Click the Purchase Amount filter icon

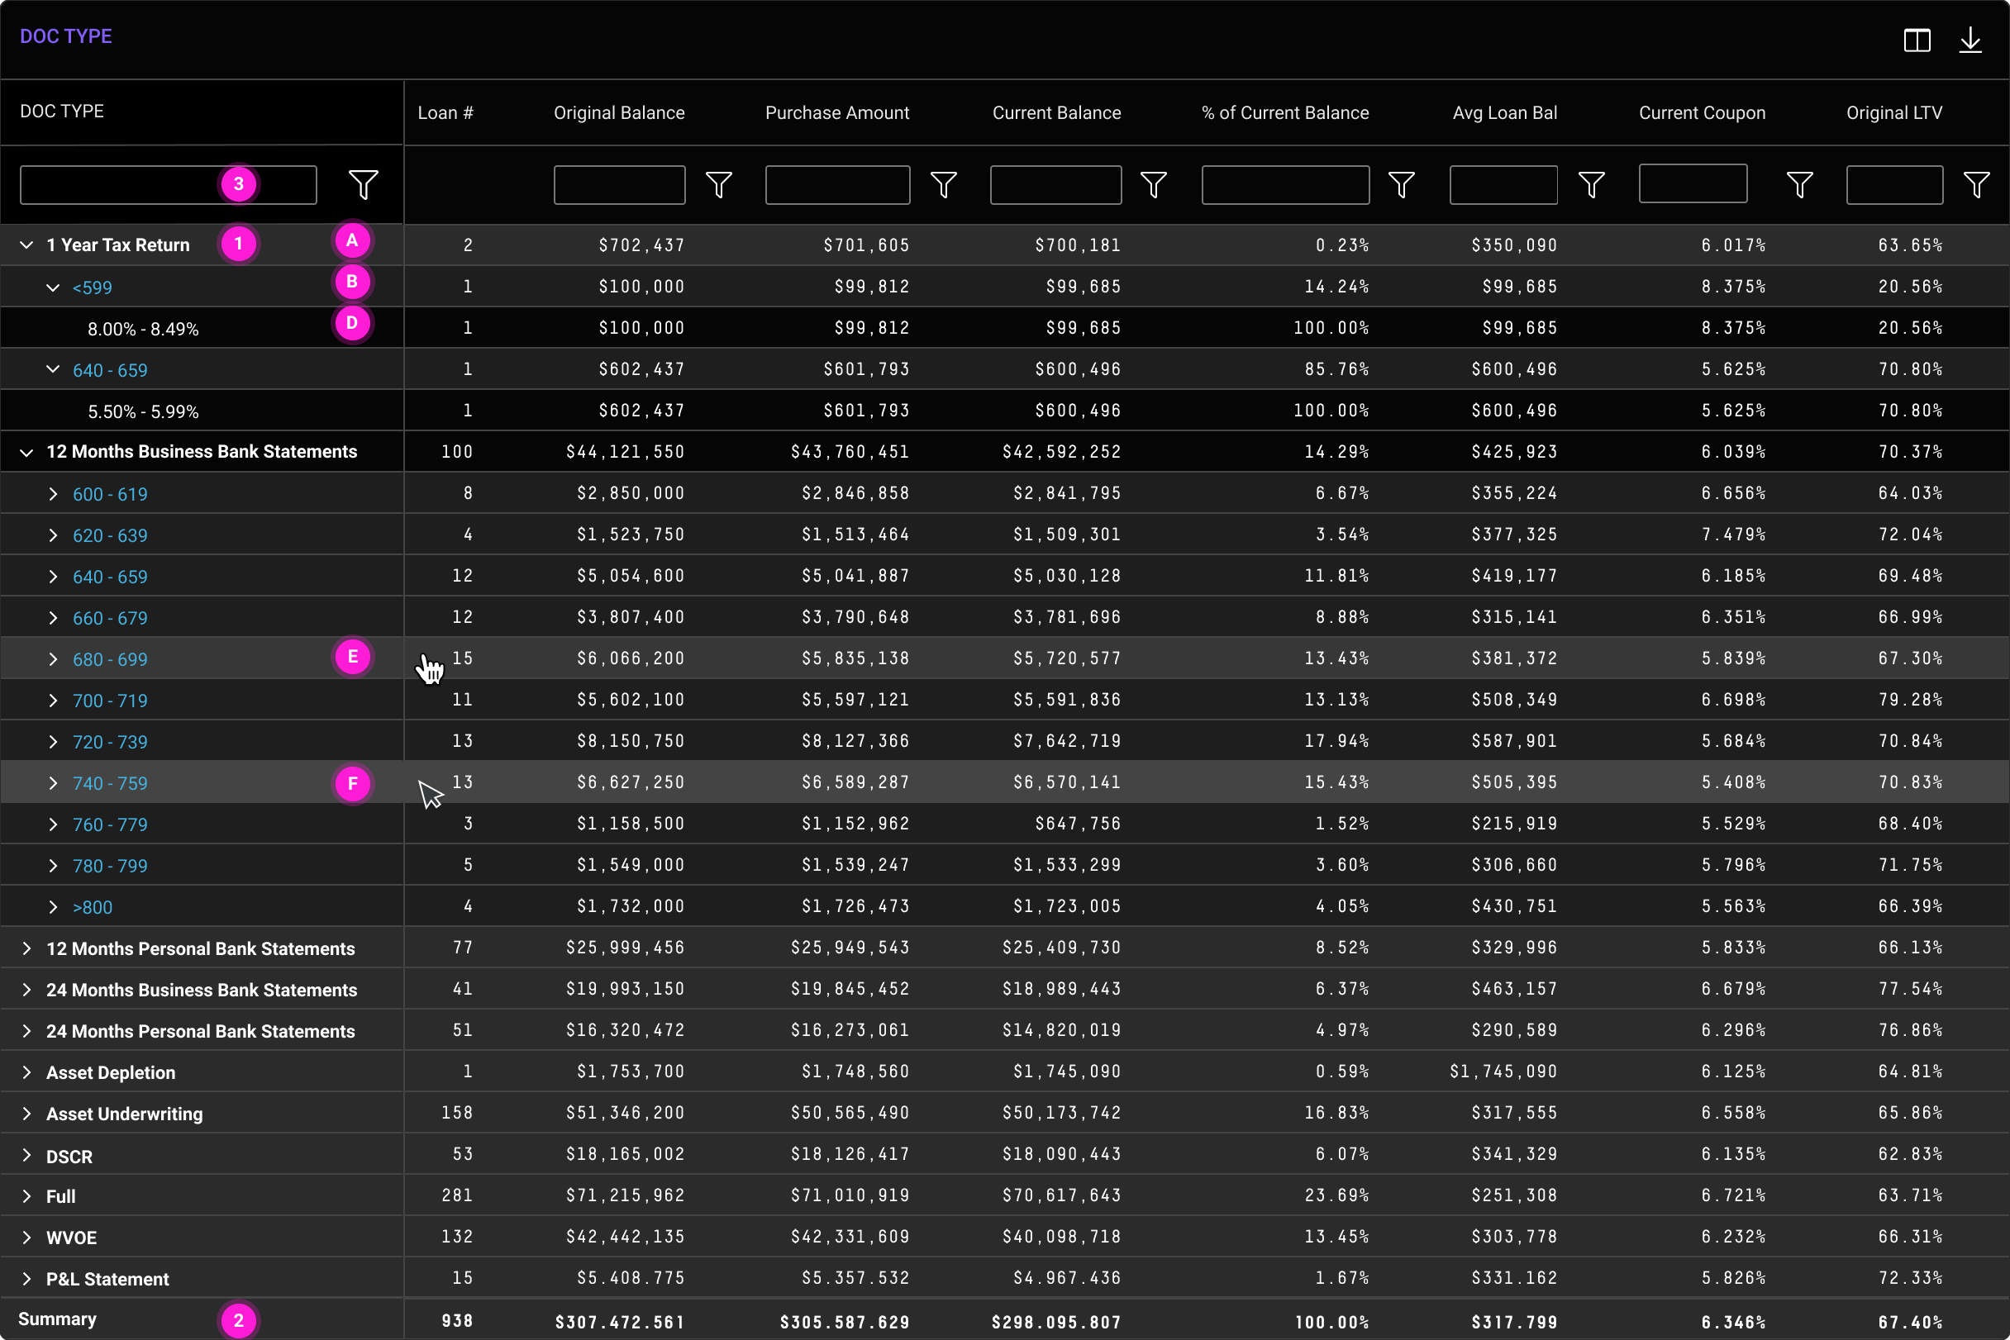tap(944, 184)
